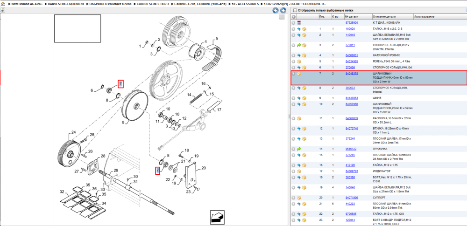
Task: Toggle selection circle for part 84045378
Action: [x=294, y=74]
